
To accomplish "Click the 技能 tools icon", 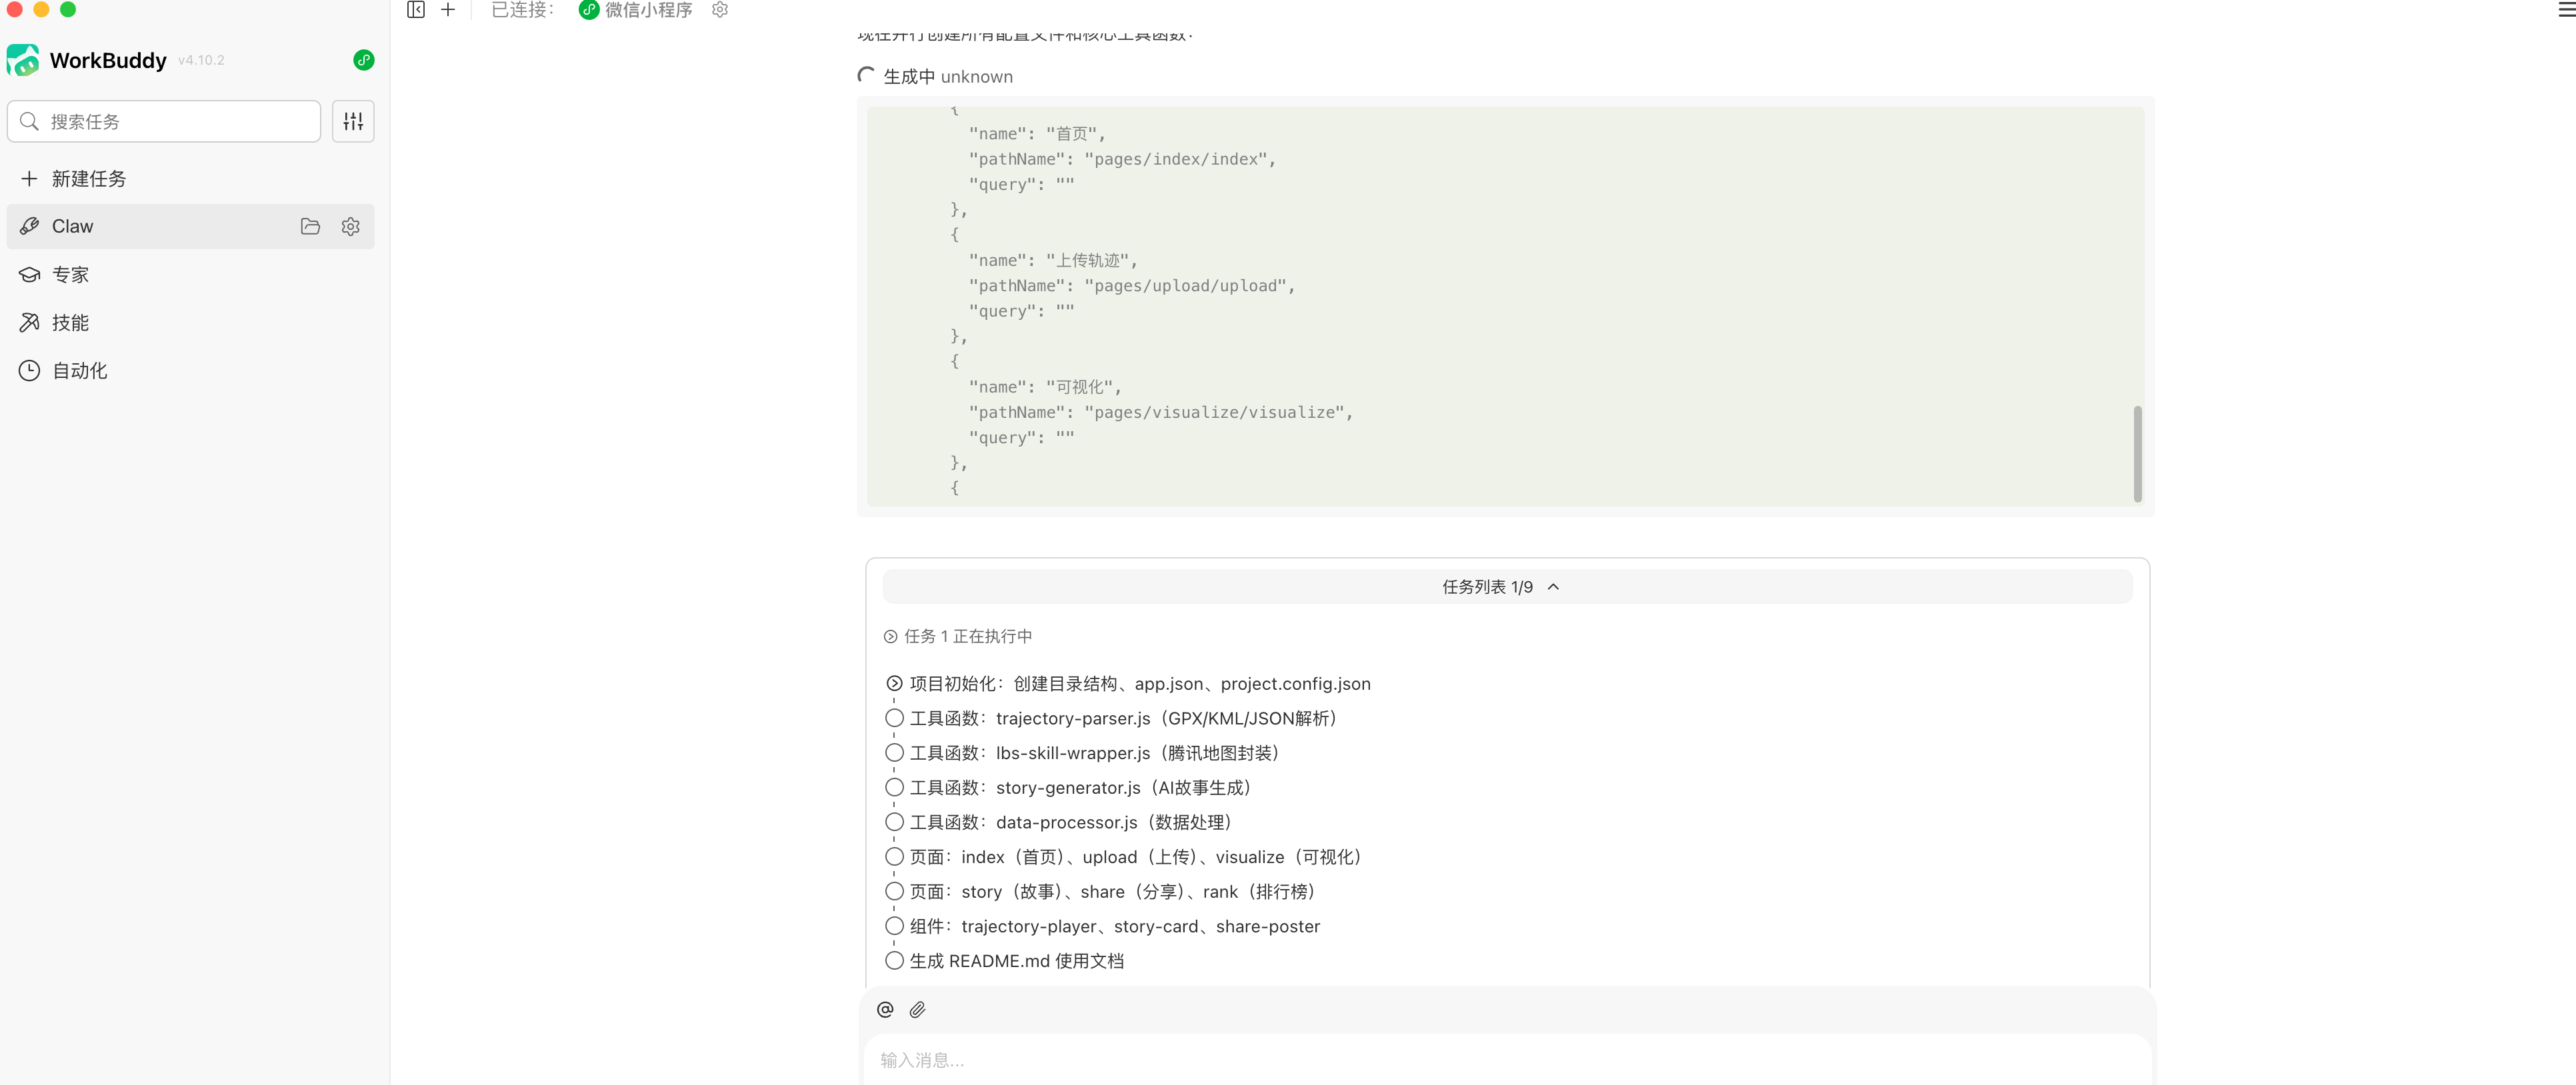I will [30, 323].
